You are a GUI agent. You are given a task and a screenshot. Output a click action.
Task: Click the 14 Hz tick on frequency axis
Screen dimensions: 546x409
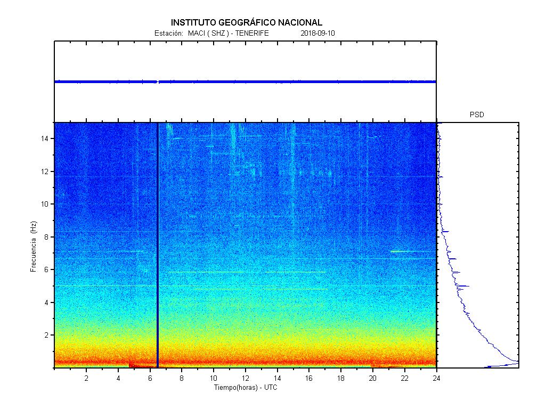pyautogui.click(x=45, y=138)
